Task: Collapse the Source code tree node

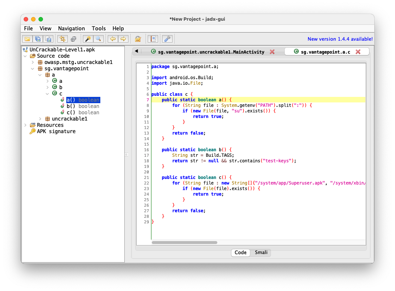Action: click(x=26, y=56)
